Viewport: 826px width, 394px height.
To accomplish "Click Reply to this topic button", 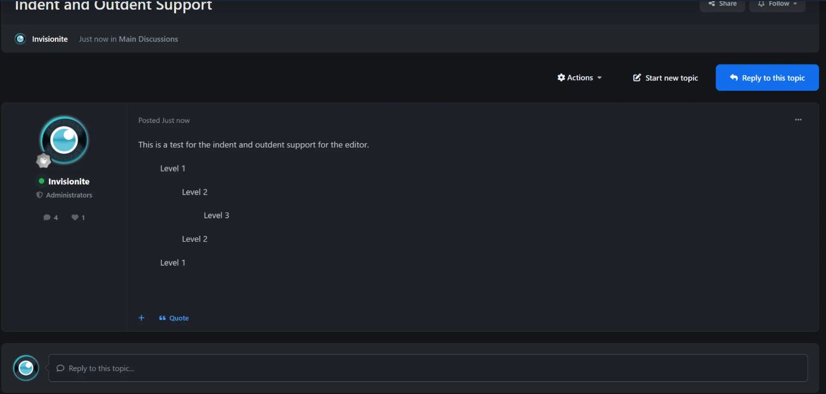I will pyautogui.click(x=767, y=78).
